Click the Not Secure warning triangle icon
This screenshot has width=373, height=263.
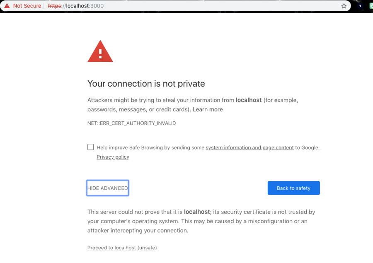[7, 6]
